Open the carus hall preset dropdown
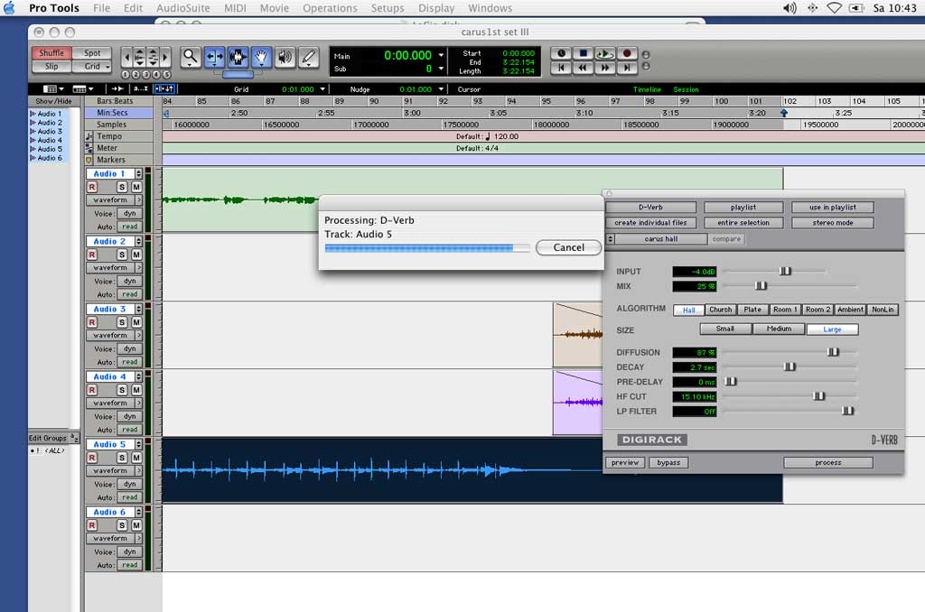The image size is (925, 612). (x=660, y=239)
